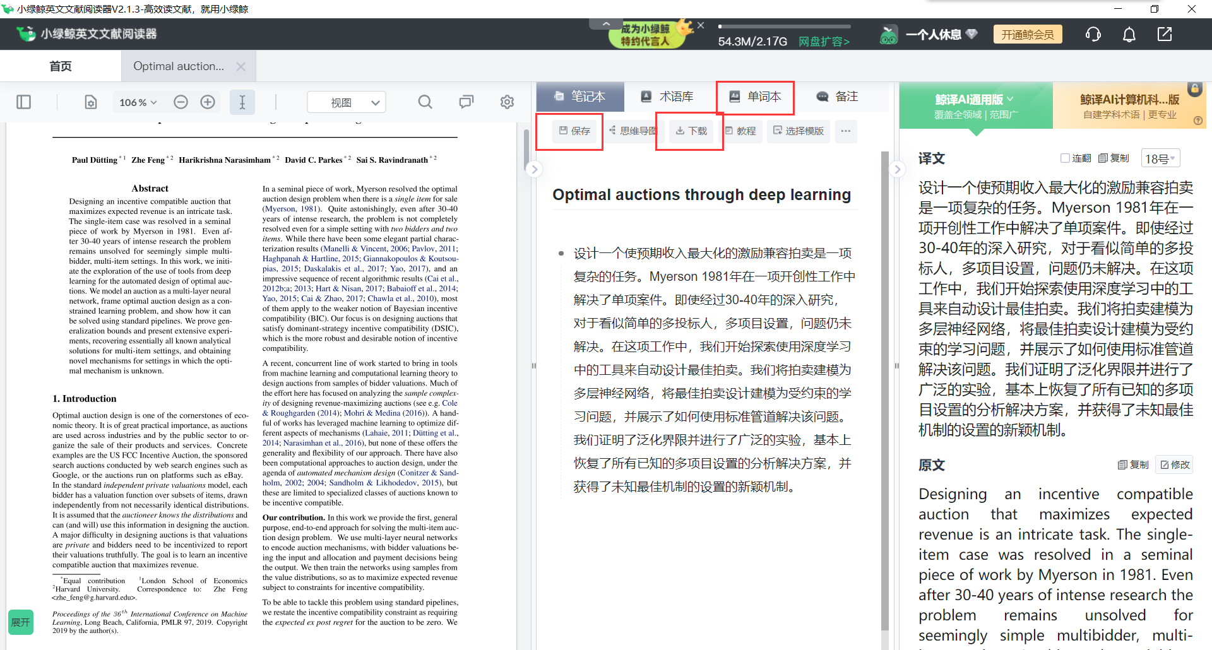Click the 1. Introduction heading
Image resolution: width=1212 pixels, height=650 pixels.
(x=85, y=399)
